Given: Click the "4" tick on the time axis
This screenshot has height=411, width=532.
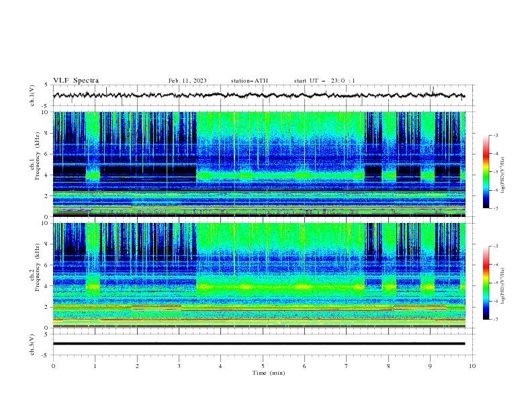Looking at the screenshot, I should coord(220,366).
